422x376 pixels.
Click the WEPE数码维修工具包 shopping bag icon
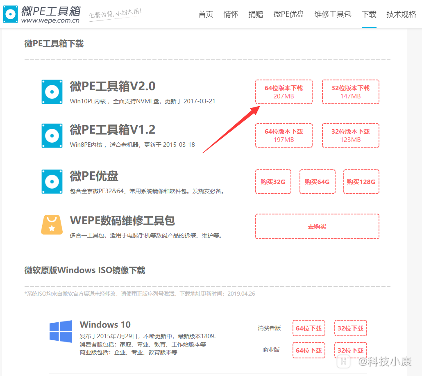click(52, 225)
